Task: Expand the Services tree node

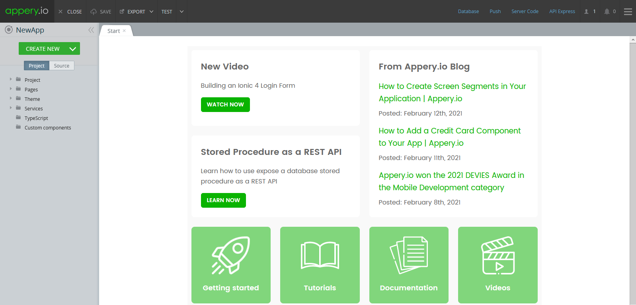Action: (x=11, y=108)
